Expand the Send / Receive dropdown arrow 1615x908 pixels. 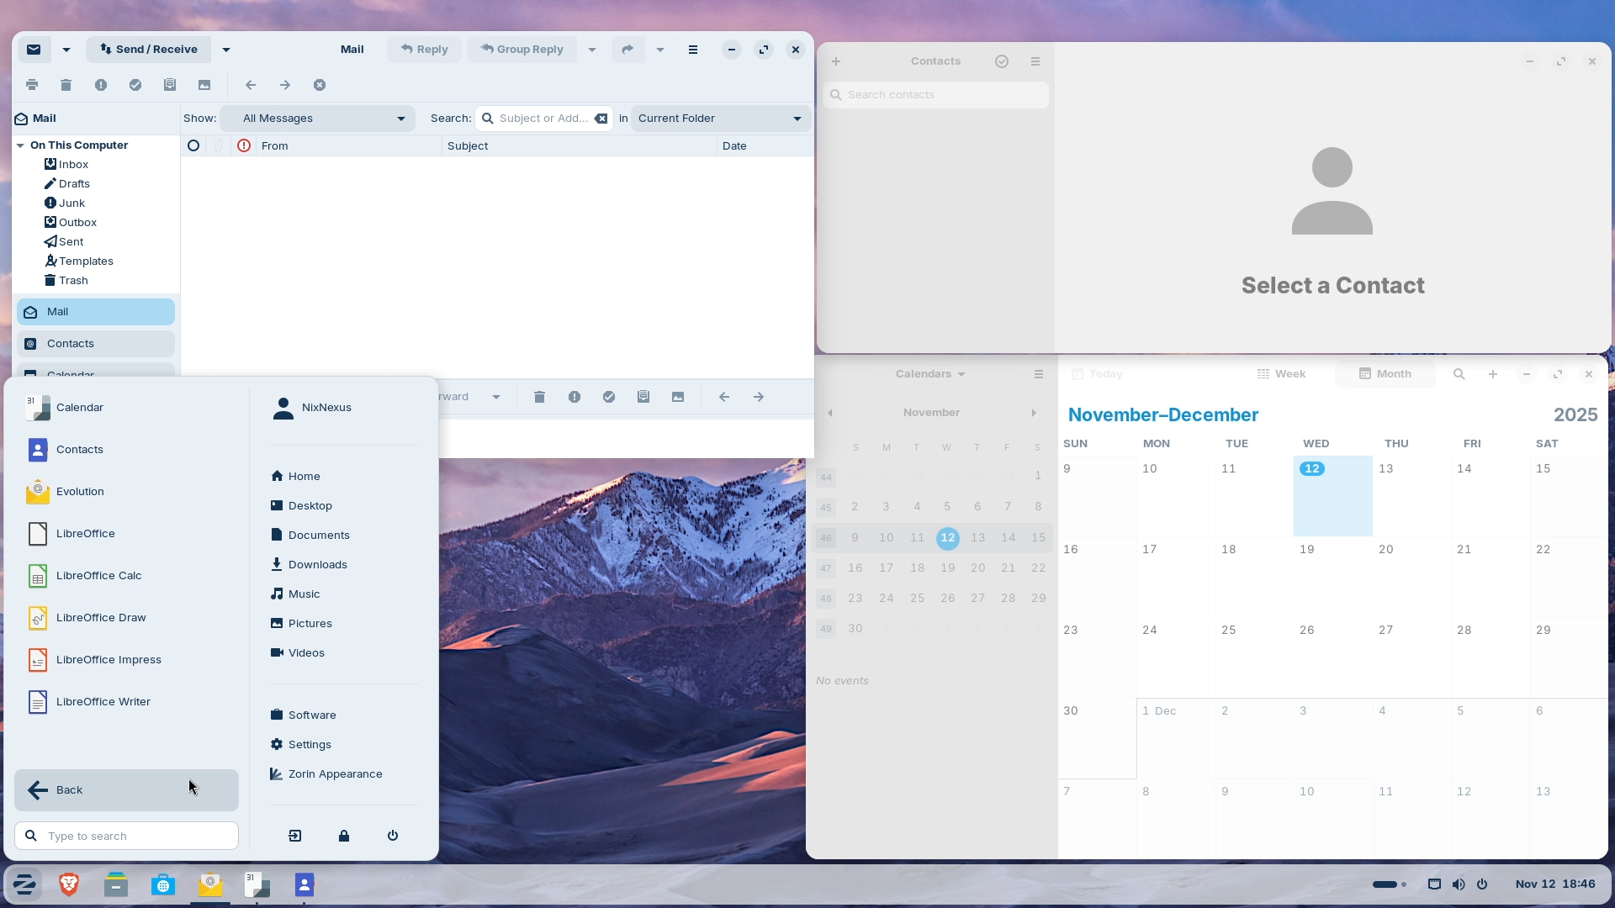225,49
